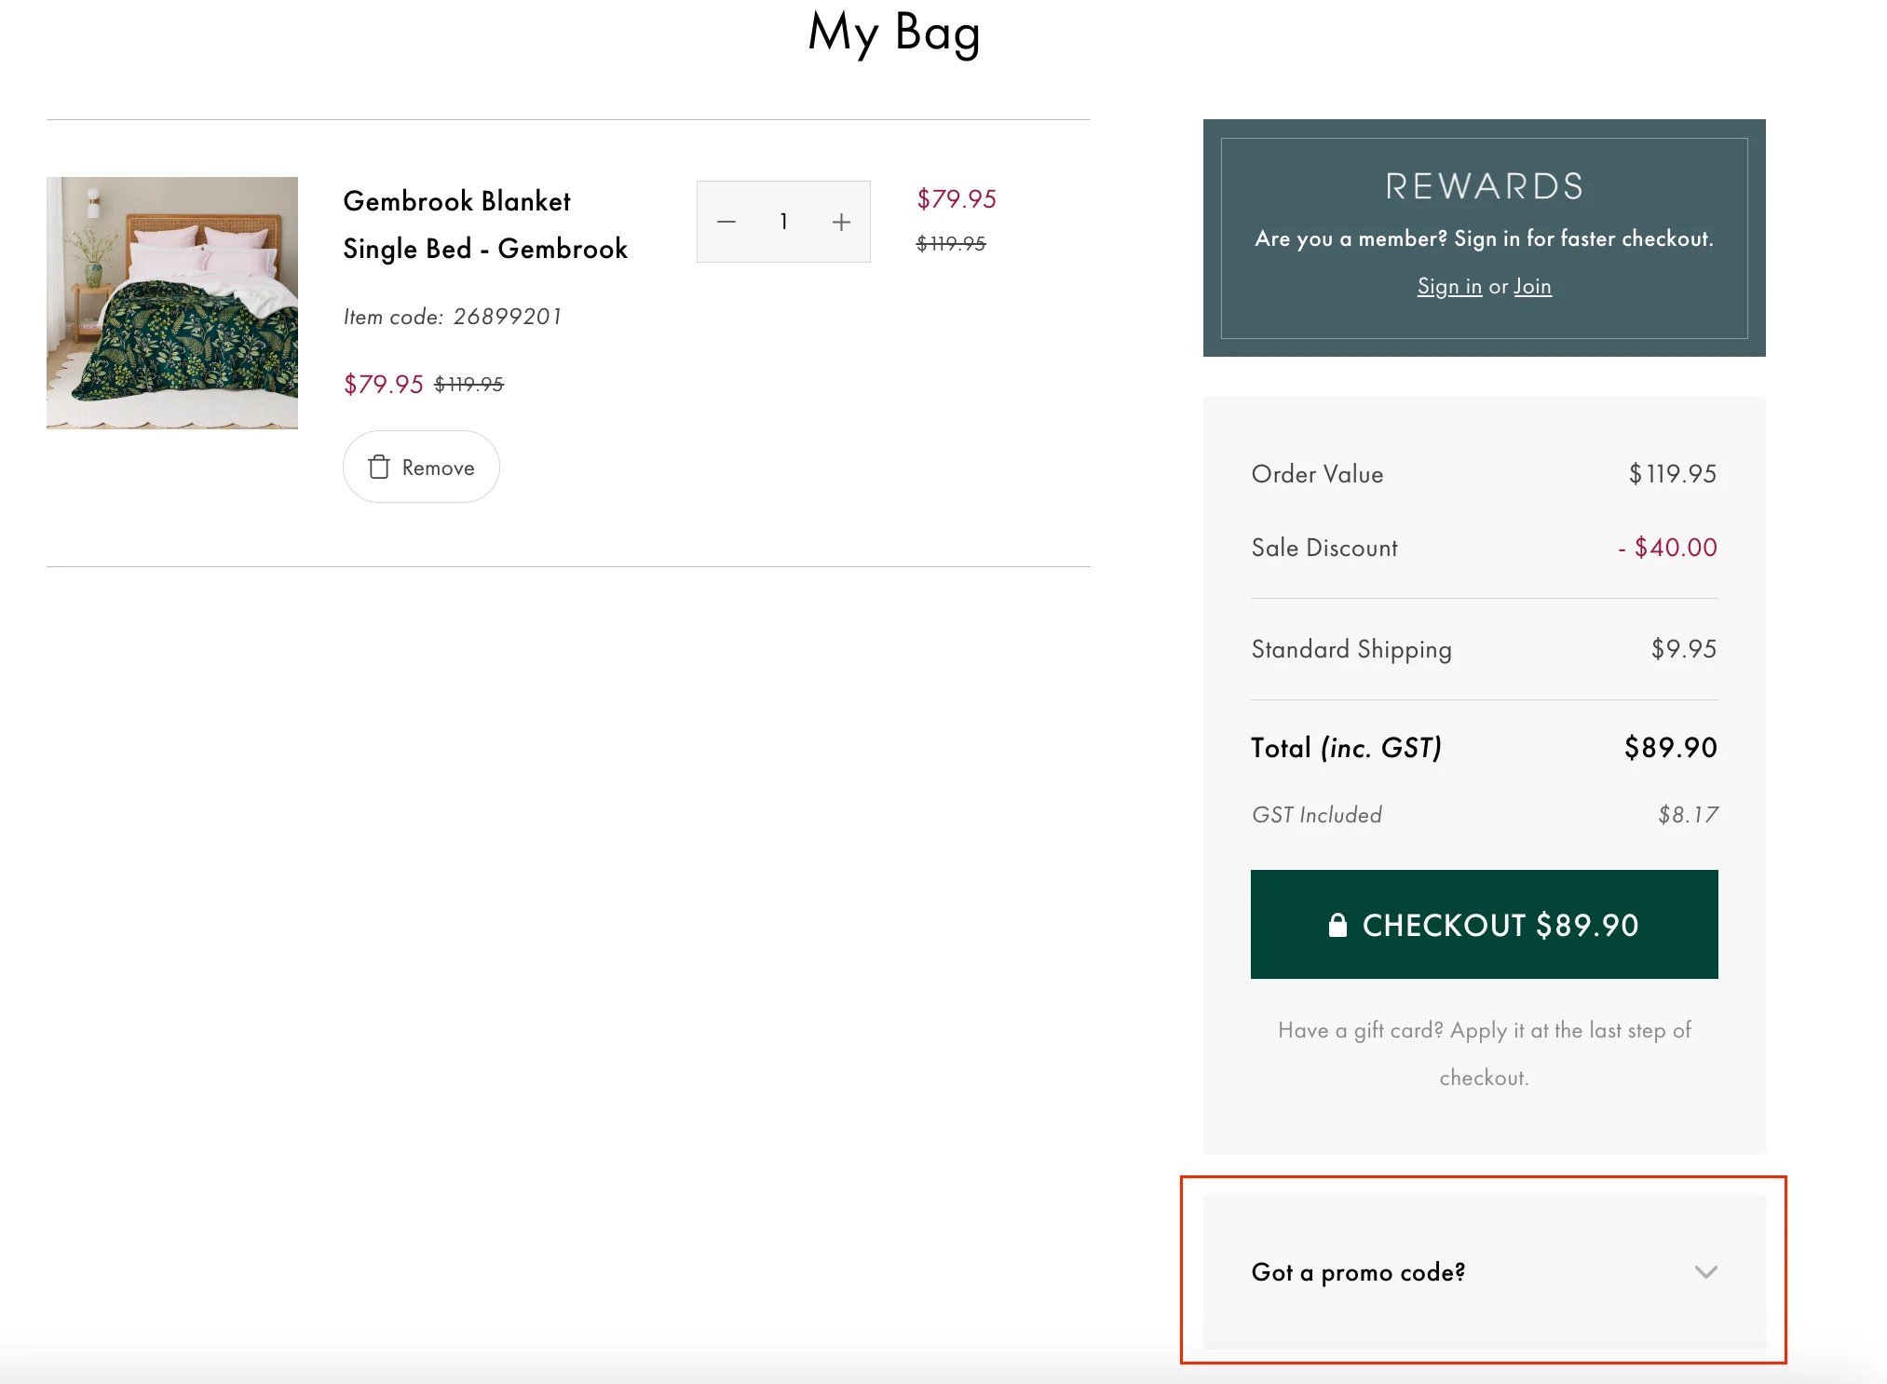Click the Sale Discount - $40.00 amount
This screenshot has width=1887, height=1384.
point(1667,548)
